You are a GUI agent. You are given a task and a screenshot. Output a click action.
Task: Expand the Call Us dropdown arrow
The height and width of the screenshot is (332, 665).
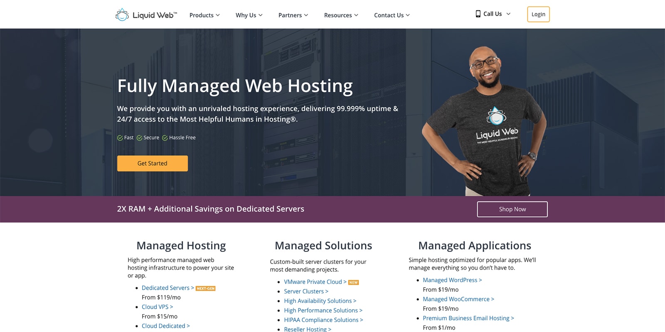[508, 14]
